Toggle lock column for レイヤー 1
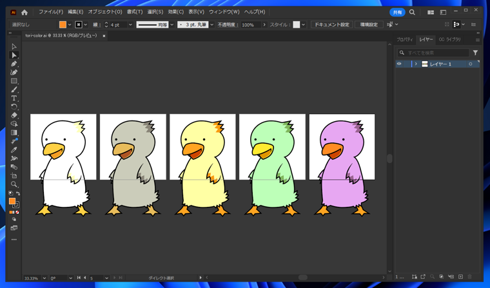The height and width of the screenshot is (288, 490). 406,64
